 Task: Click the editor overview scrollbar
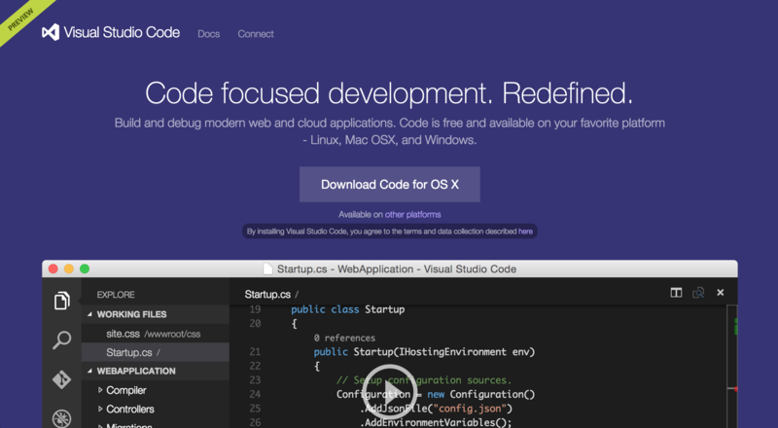click(732, 367)
